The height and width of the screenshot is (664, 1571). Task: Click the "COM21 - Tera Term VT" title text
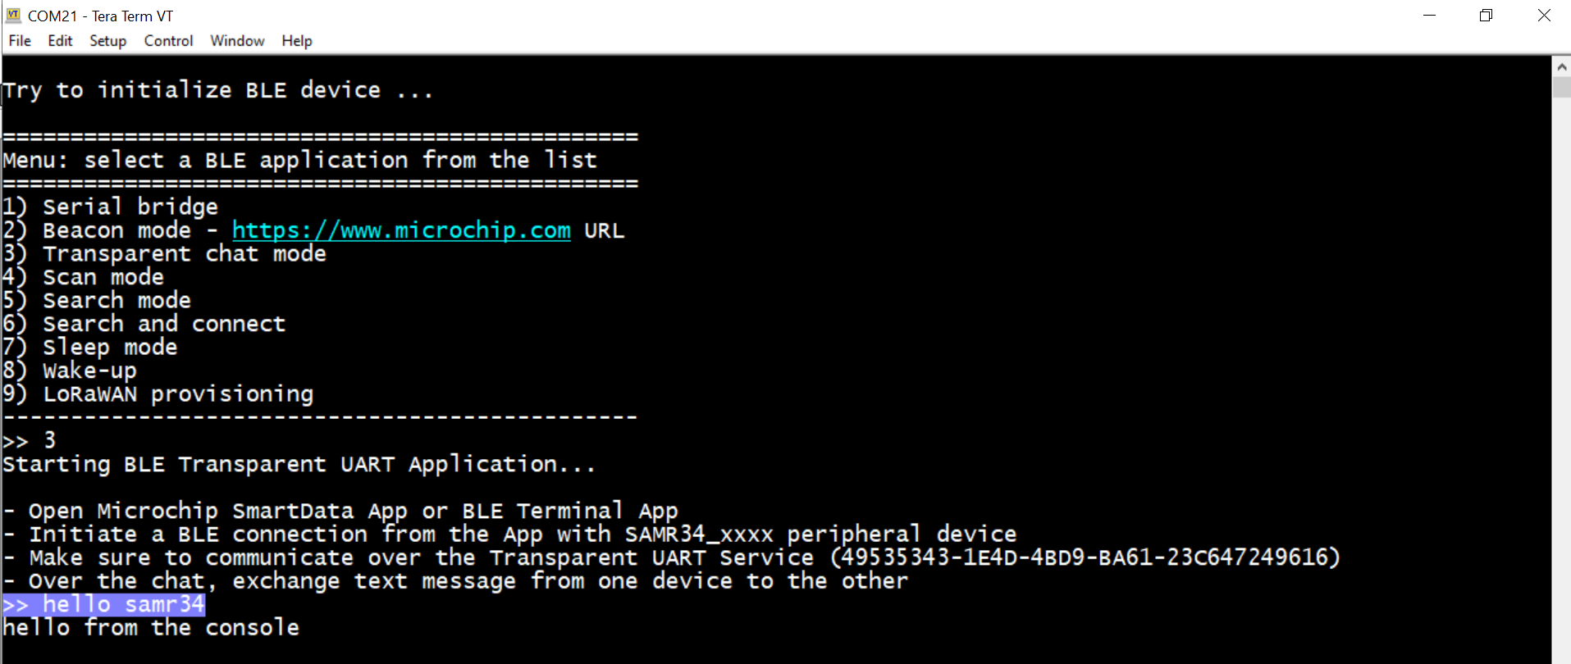pos(100,16)
